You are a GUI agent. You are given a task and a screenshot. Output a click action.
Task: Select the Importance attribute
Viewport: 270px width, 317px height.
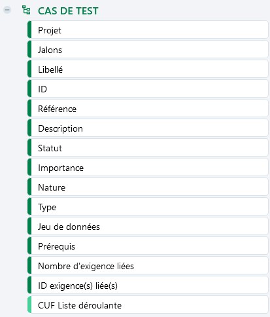click(148, 168)
